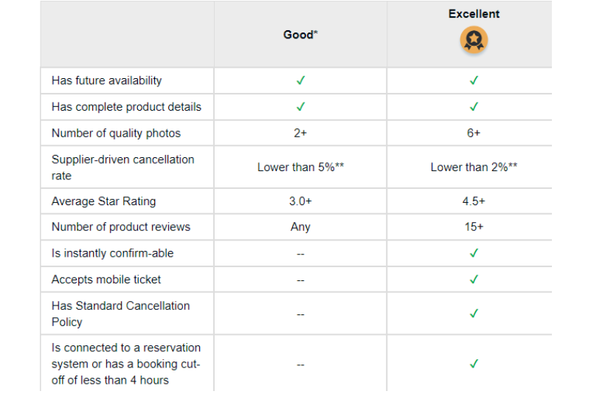Click the 'Any' product reviews cell

[300, 227]
